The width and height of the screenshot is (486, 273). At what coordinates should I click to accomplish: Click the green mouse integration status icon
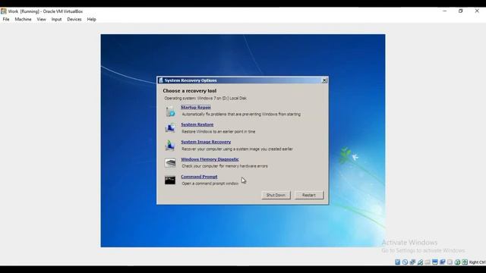click(x=457, y=262)
